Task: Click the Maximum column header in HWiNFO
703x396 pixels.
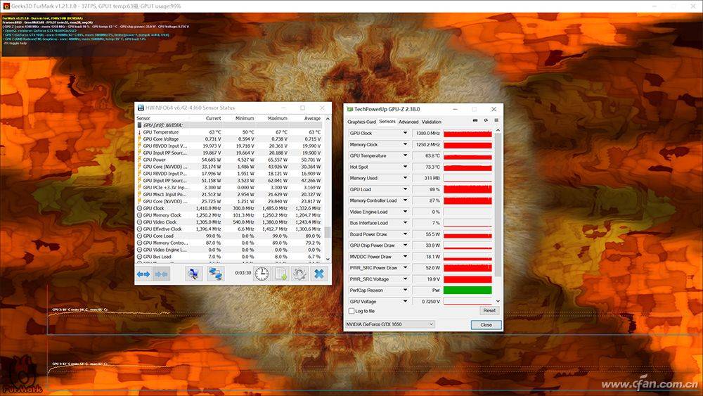Action: click(278, 118)
